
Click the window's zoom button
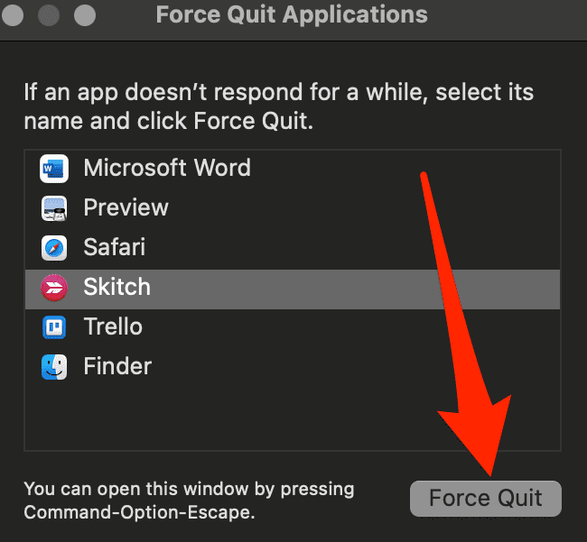pyautogui.click(x=83, y=15)
